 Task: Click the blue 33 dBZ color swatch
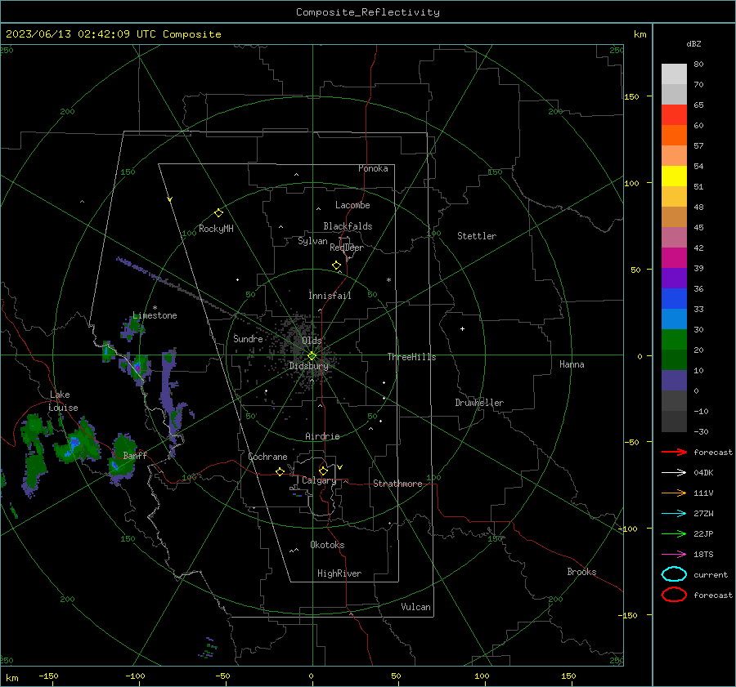pyautogui.click(x=674, y=298)
